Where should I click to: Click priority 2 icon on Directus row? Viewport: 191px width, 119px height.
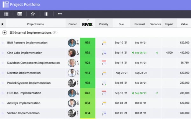tap(104, 73)
